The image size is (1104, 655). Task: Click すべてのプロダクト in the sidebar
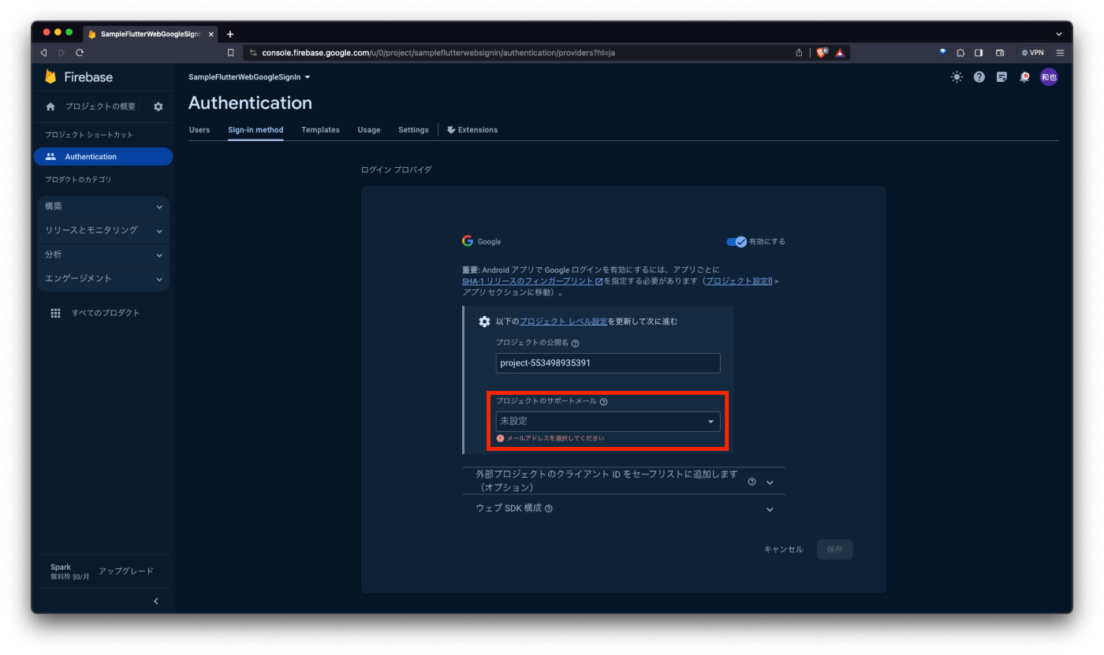(106, 313)
